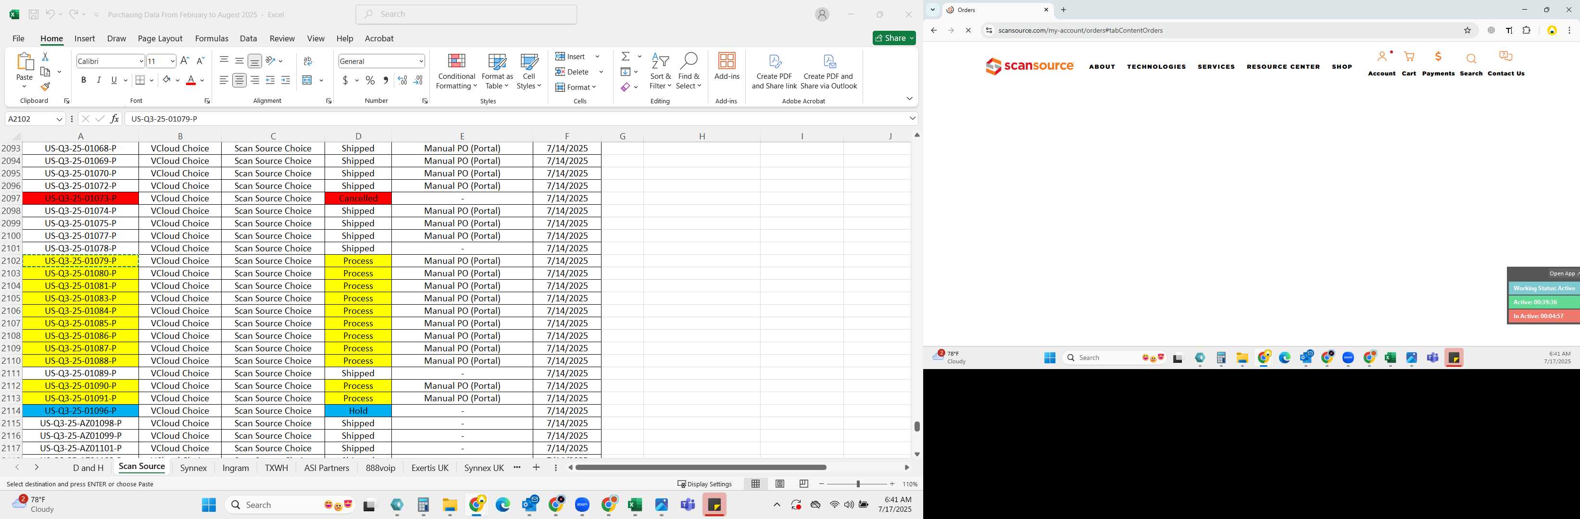
Task: Open the Insert ribbon tab
Action: (85, 38)
